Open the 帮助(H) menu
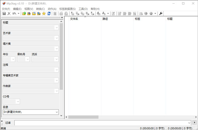 click(x=95, y=9)
